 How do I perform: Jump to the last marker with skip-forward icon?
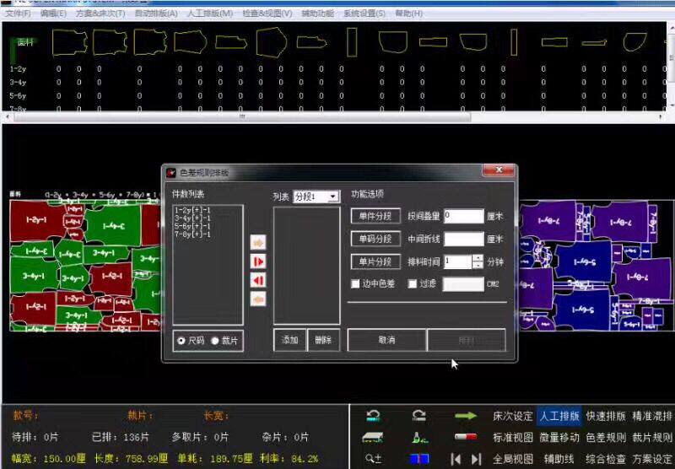pyautogui.click(x=476, y=459)
